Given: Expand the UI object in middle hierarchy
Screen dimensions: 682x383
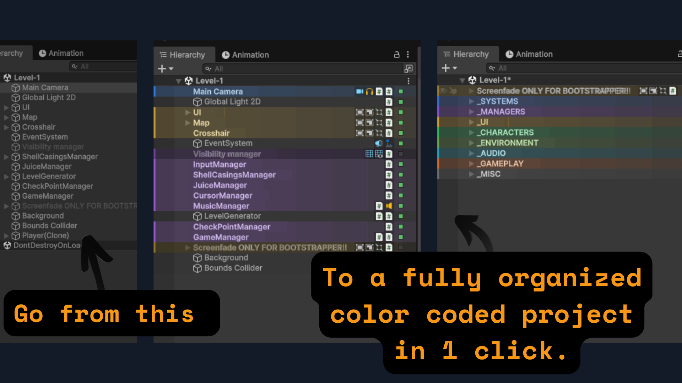Looking at the screenshot, I should 188,112.
